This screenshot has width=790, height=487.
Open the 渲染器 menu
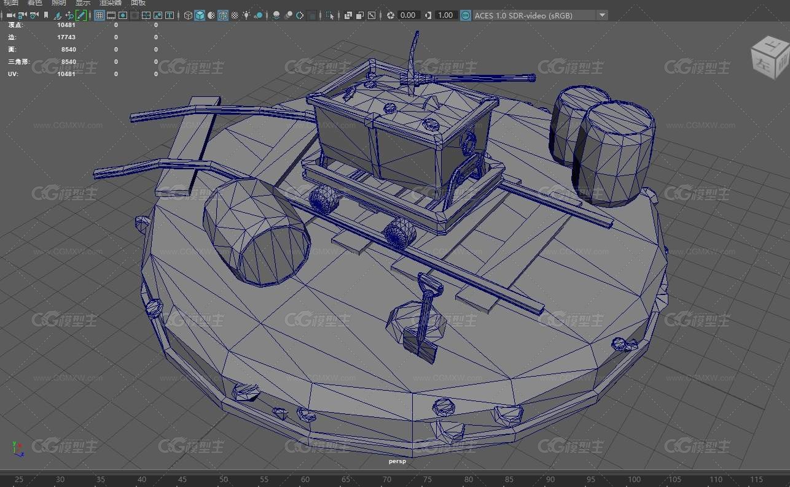(x=111, y=2)
